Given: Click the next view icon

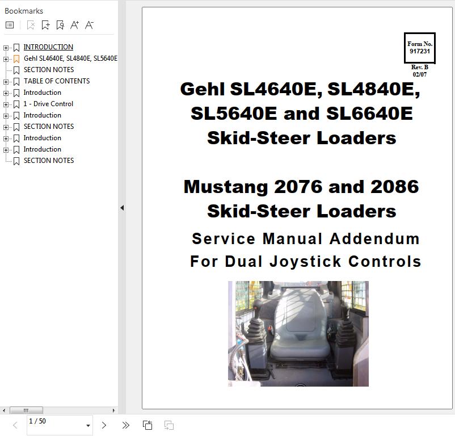Looking at the screenshot, I should pyautogui.click(x=169, y=426).
